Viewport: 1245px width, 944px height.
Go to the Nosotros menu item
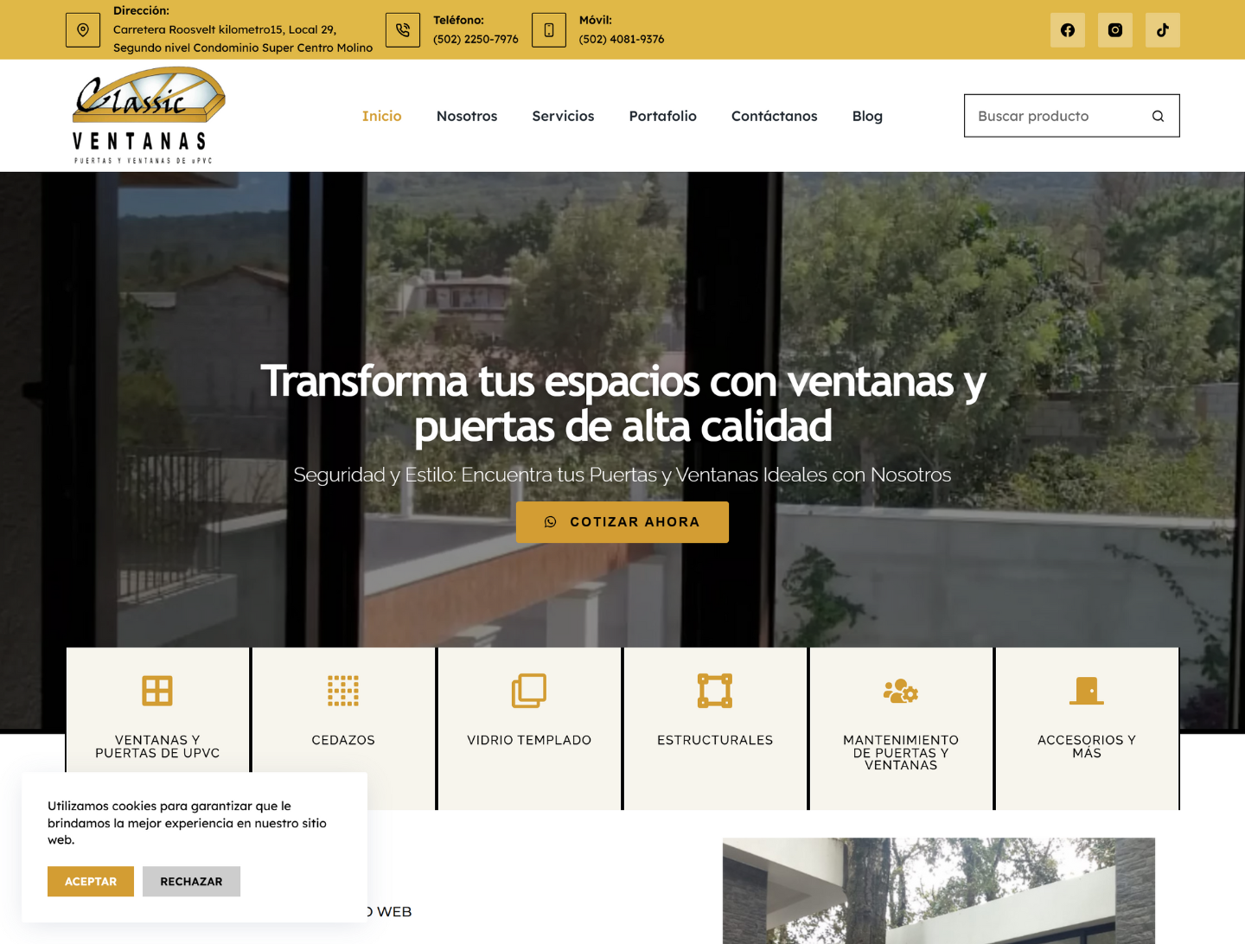[467, 116]
